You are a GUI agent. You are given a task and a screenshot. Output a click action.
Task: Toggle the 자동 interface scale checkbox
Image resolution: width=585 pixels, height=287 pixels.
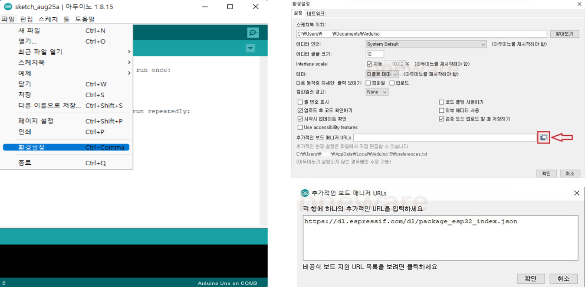coord(369,64)
